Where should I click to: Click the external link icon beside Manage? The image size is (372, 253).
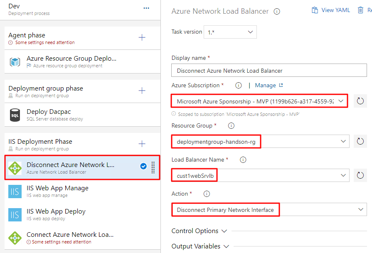[x=281, y=85]
